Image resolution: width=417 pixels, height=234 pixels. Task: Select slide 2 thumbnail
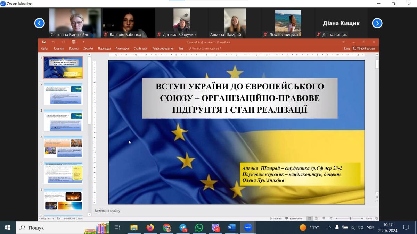63,94
